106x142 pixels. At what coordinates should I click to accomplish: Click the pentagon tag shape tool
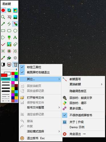point(3,37)
